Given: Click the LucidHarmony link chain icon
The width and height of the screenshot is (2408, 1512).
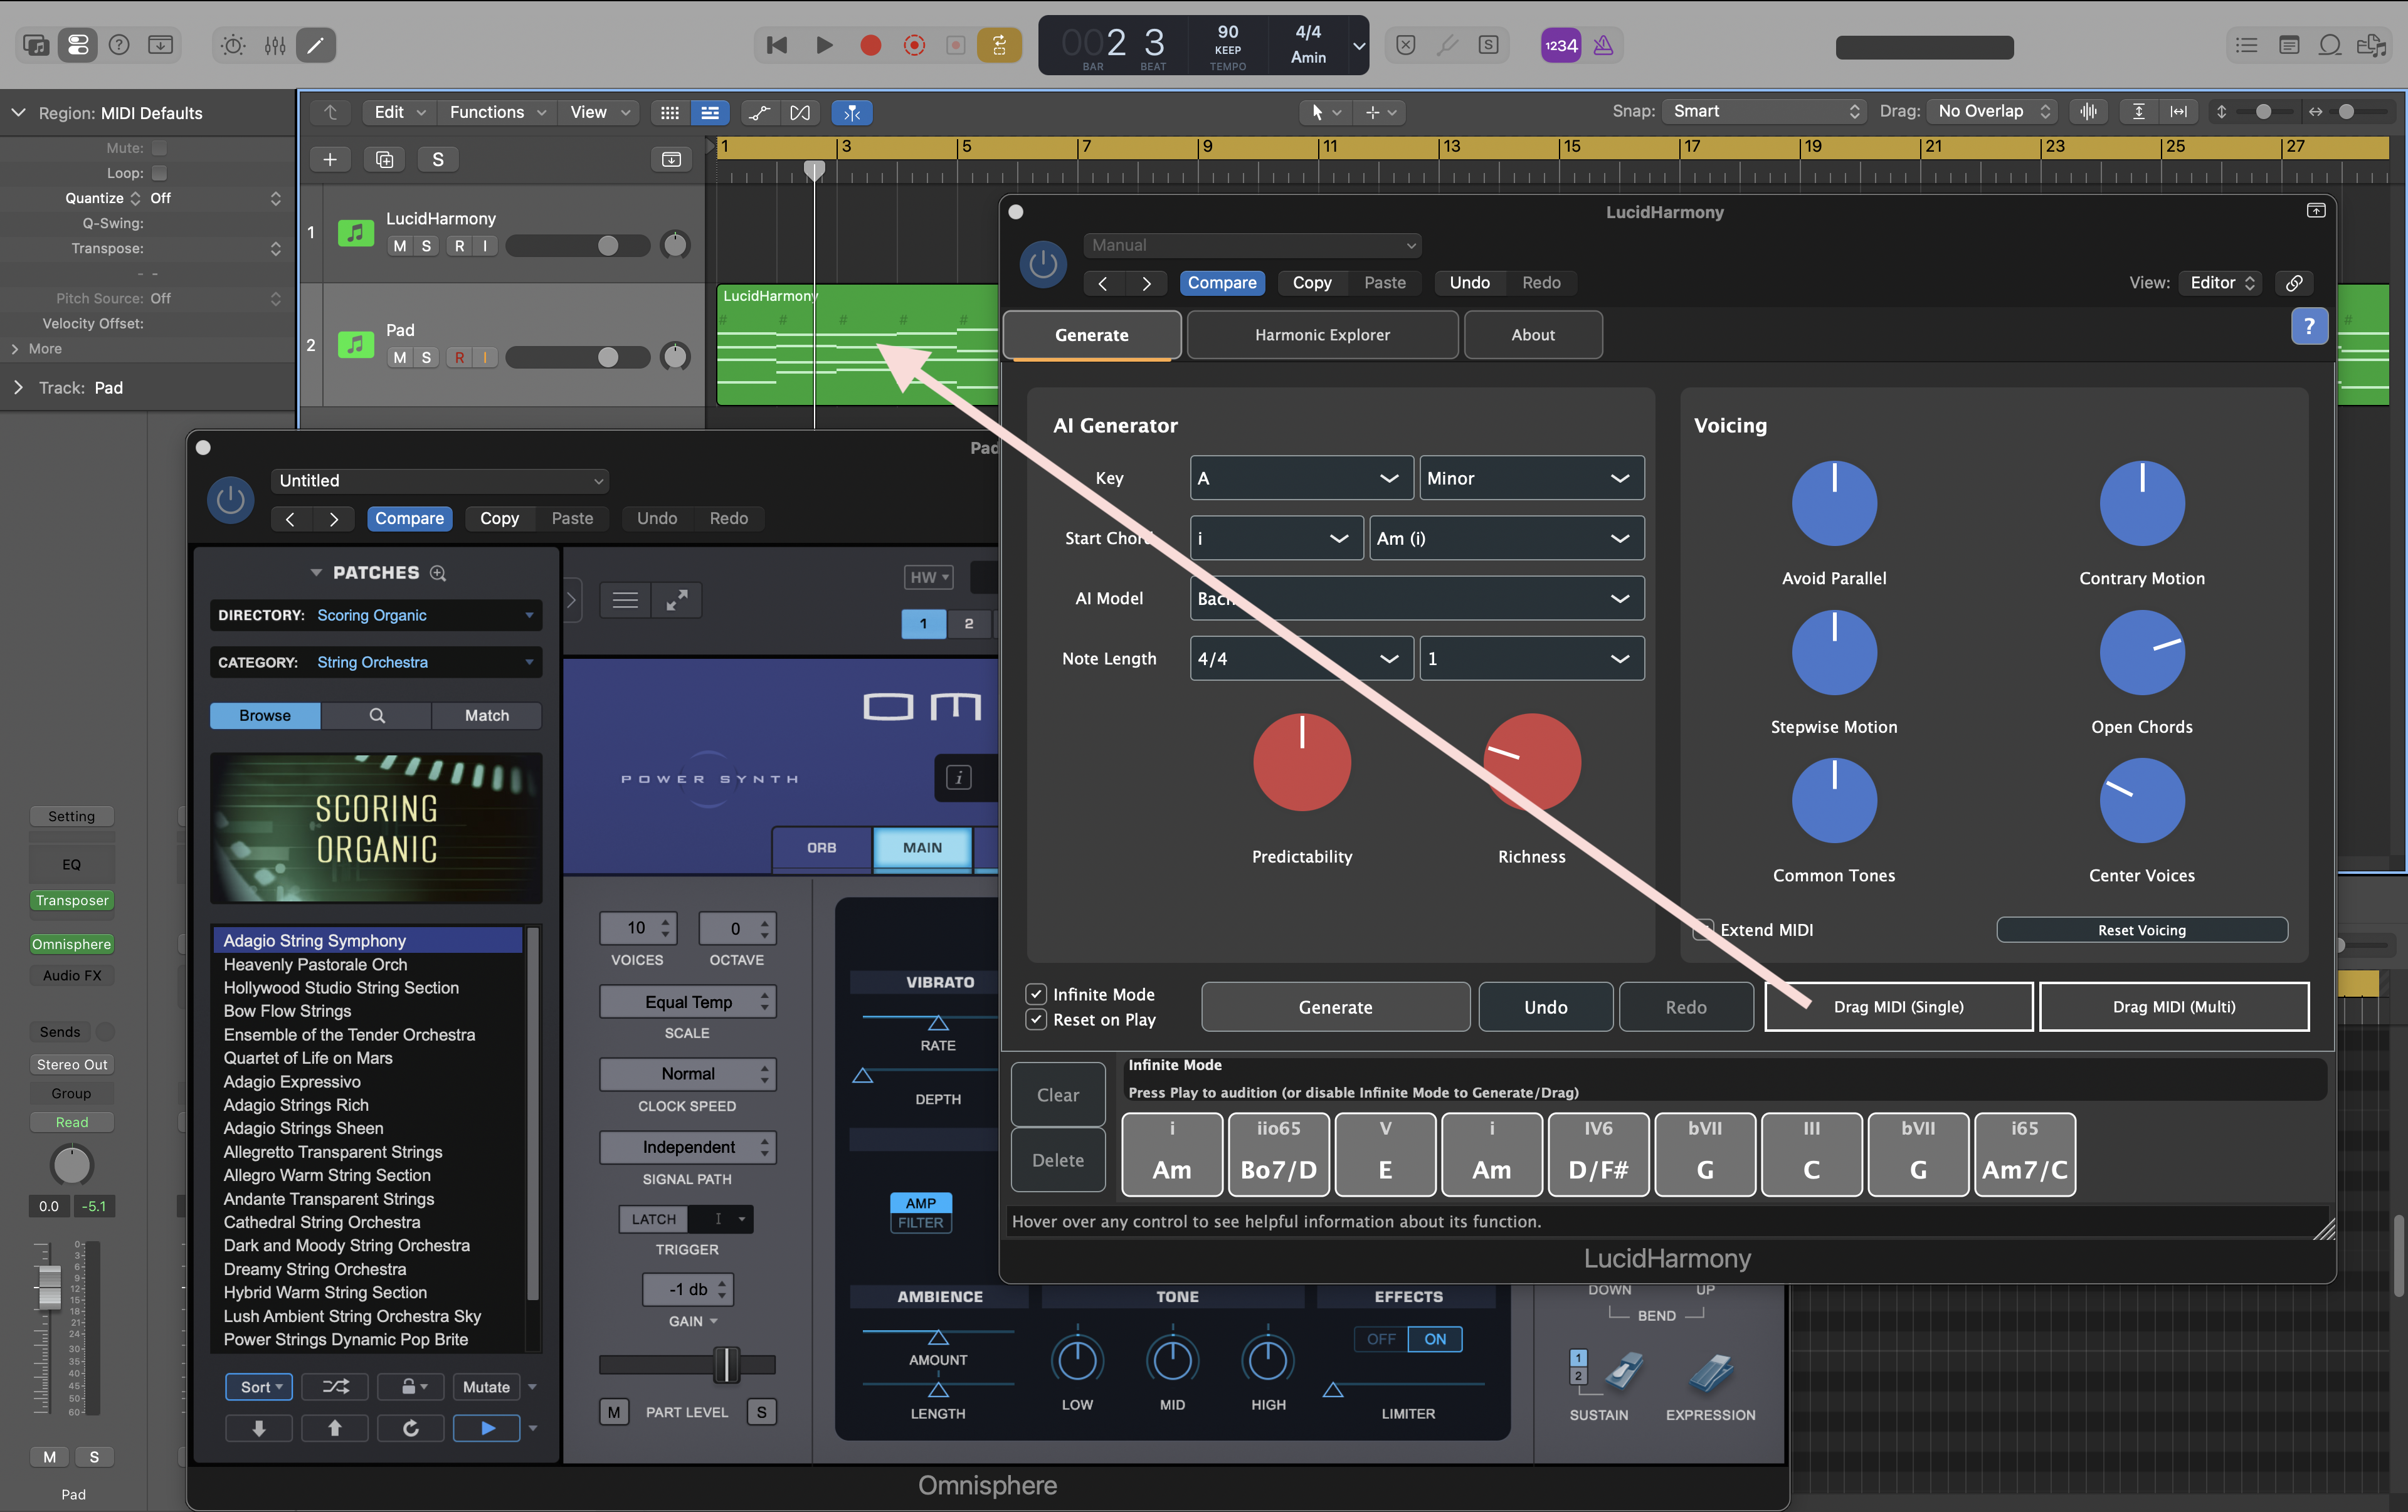Looking at the screenshot, I should click(x=2294, y=283).
